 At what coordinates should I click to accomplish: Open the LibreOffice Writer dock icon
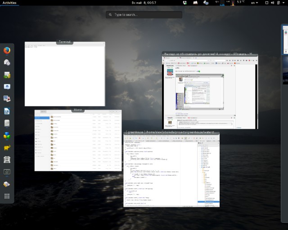(x=7, y=111)
